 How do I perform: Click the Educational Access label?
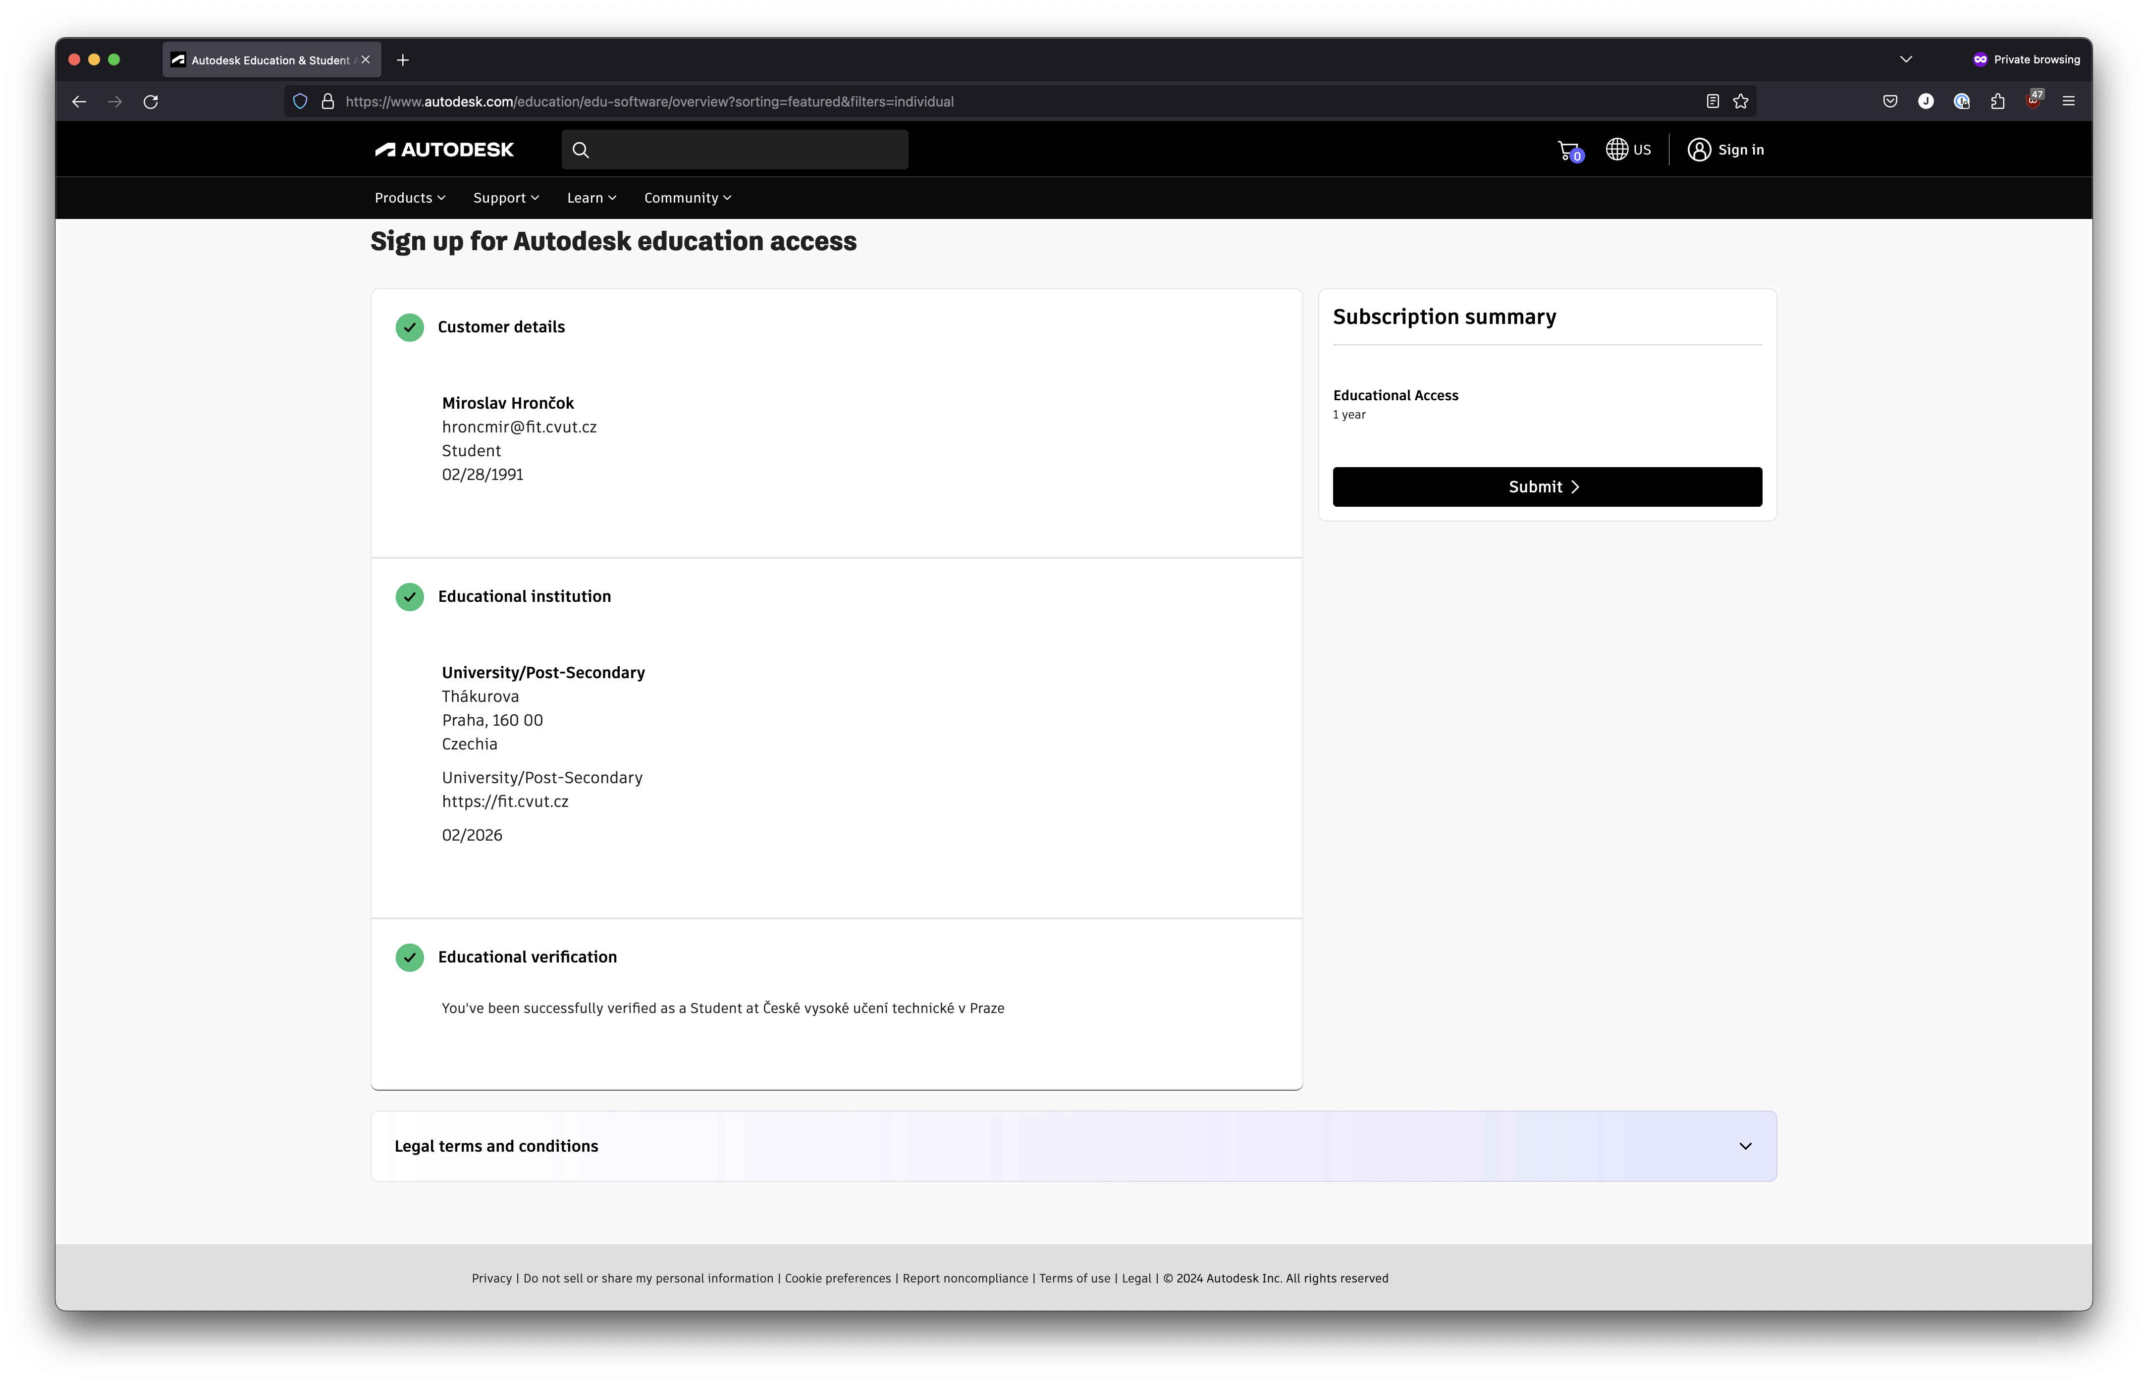coord(1396,395)
